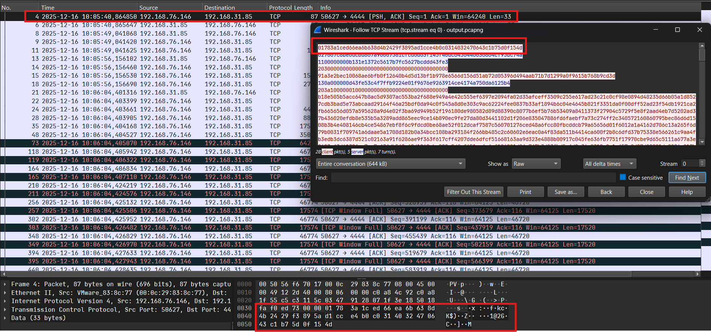Increment the Stream number spinner
Image resolution: width=711 pixels, height=332 pixels.
702,162
